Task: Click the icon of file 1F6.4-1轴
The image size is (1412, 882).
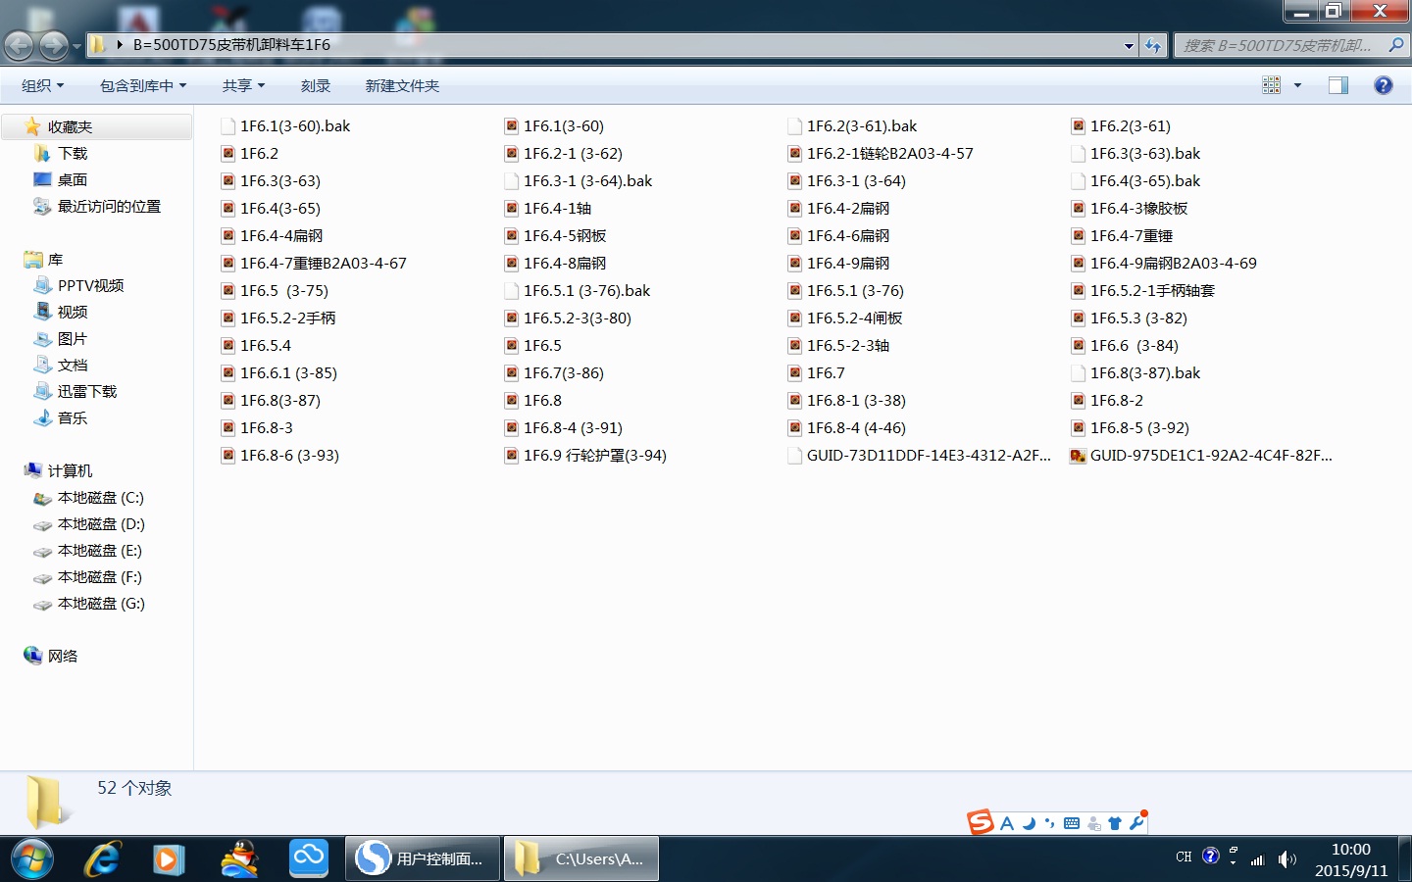Action: pos(512,208)
